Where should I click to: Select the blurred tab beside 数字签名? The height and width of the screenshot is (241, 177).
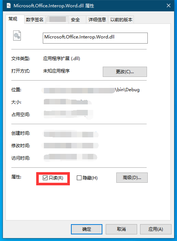pos(57,19)
